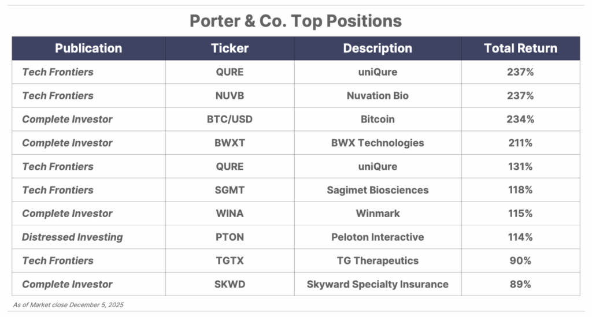
Task: Click the BWXT ticker cell
Action: click(230, 143)
